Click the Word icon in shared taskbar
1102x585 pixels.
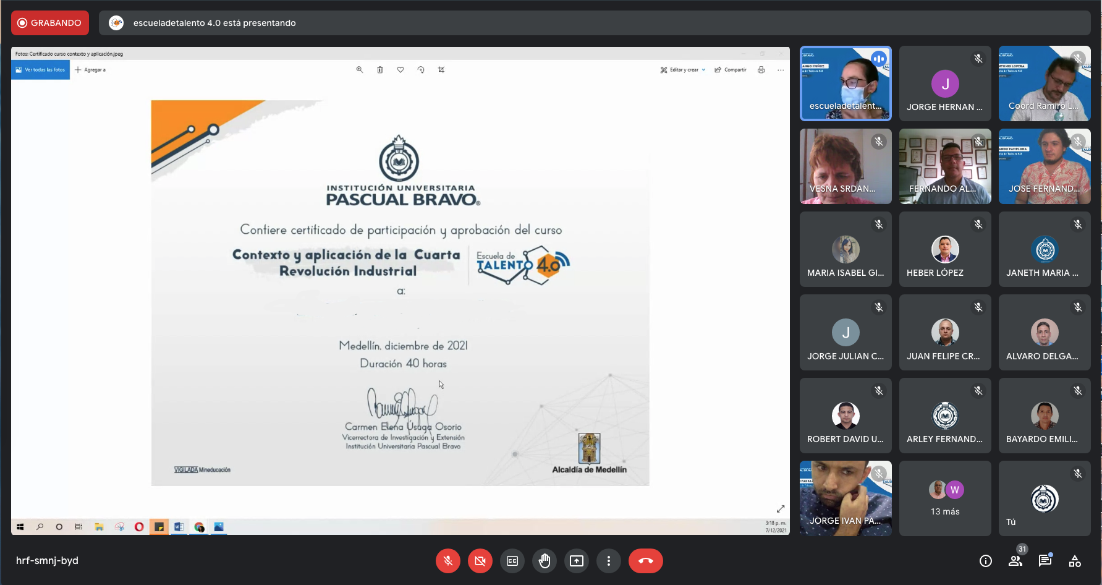(x=179, y=527)
